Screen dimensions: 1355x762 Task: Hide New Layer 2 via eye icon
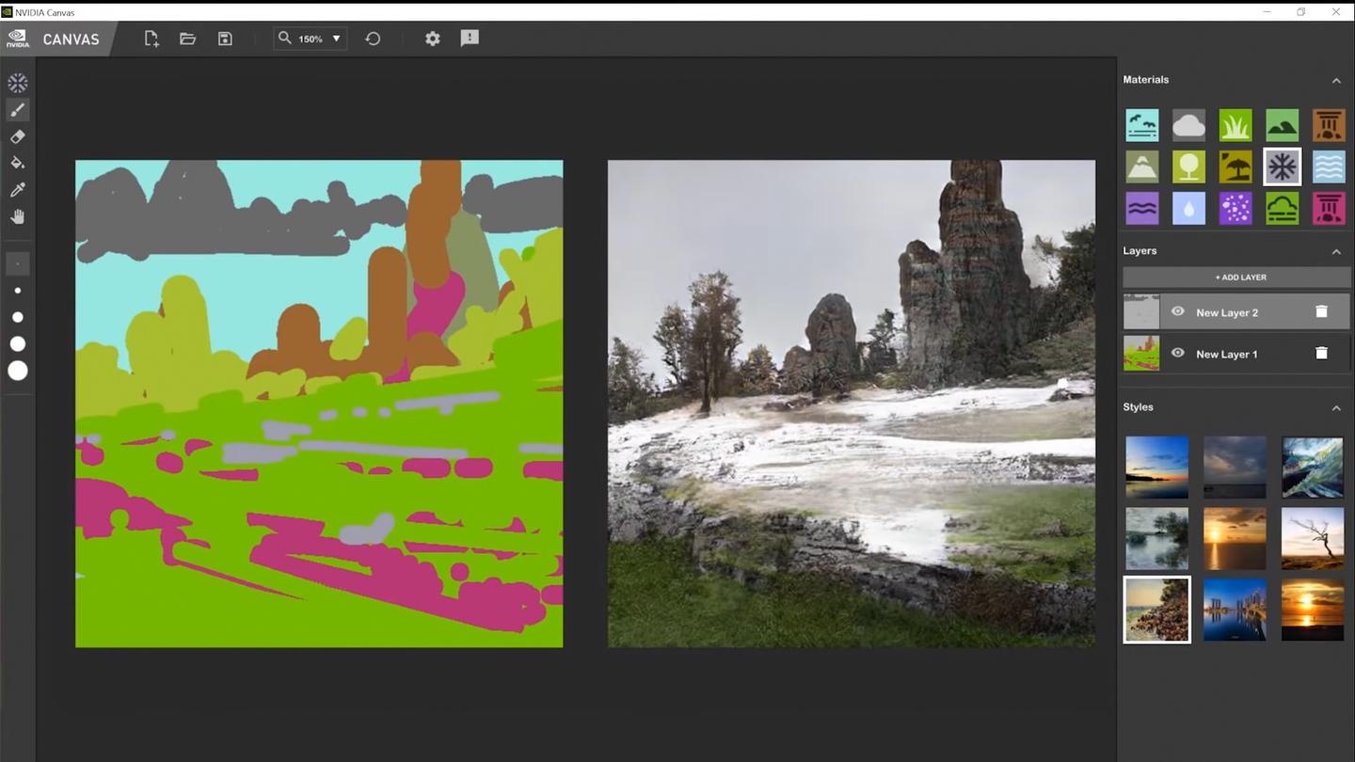tap(1177, 312)
